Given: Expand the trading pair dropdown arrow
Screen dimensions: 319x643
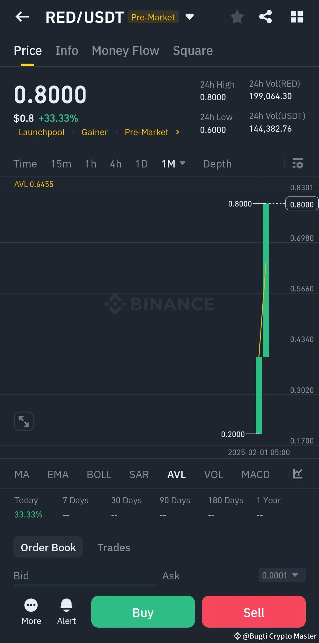Looking at the screenshot, I should click(190, 17).
